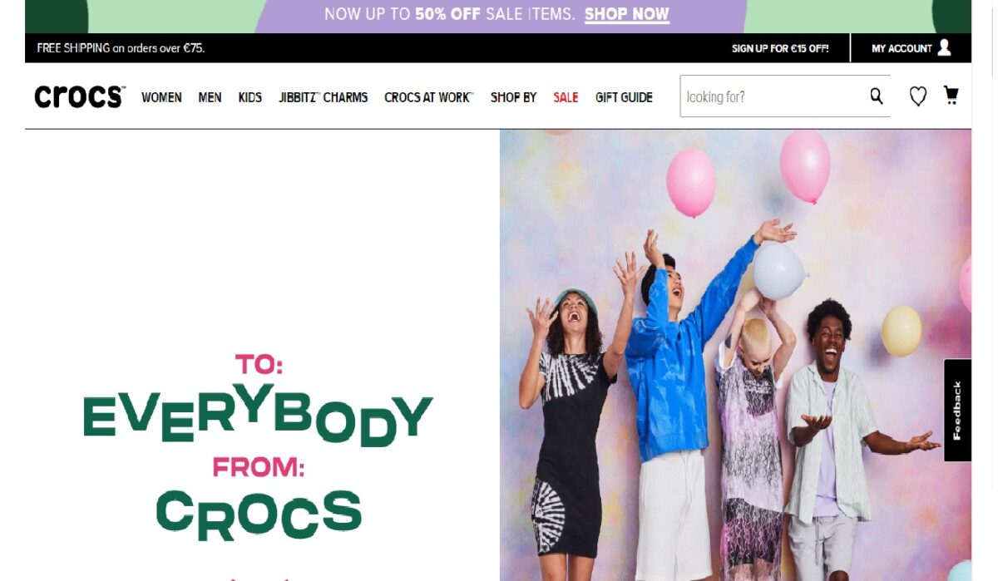The width and height of the screenshot is (998, 581).
Task: Focus the search input field
Action: (x=773, y=96)
